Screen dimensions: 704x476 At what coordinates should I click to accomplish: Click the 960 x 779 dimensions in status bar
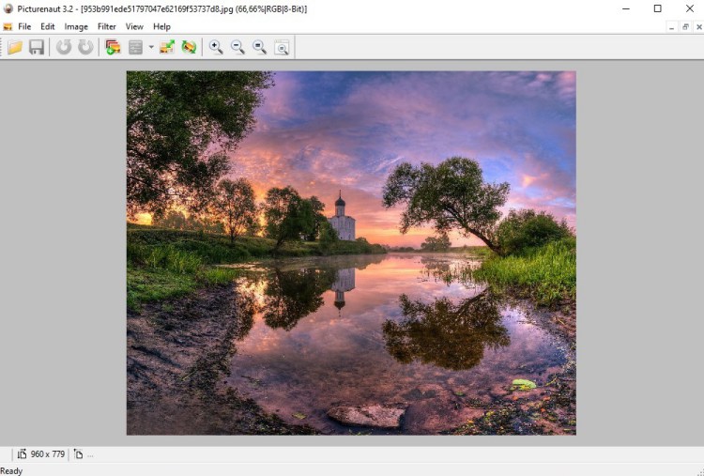(47, 454)
